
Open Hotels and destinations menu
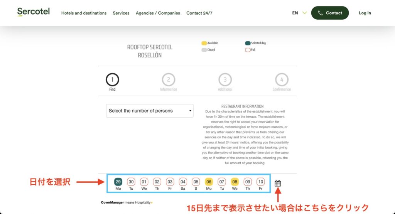84,13
